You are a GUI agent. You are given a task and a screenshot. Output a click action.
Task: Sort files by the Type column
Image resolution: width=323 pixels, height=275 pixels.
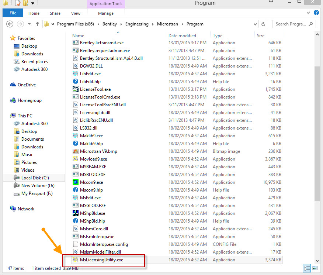click(218, 36)
